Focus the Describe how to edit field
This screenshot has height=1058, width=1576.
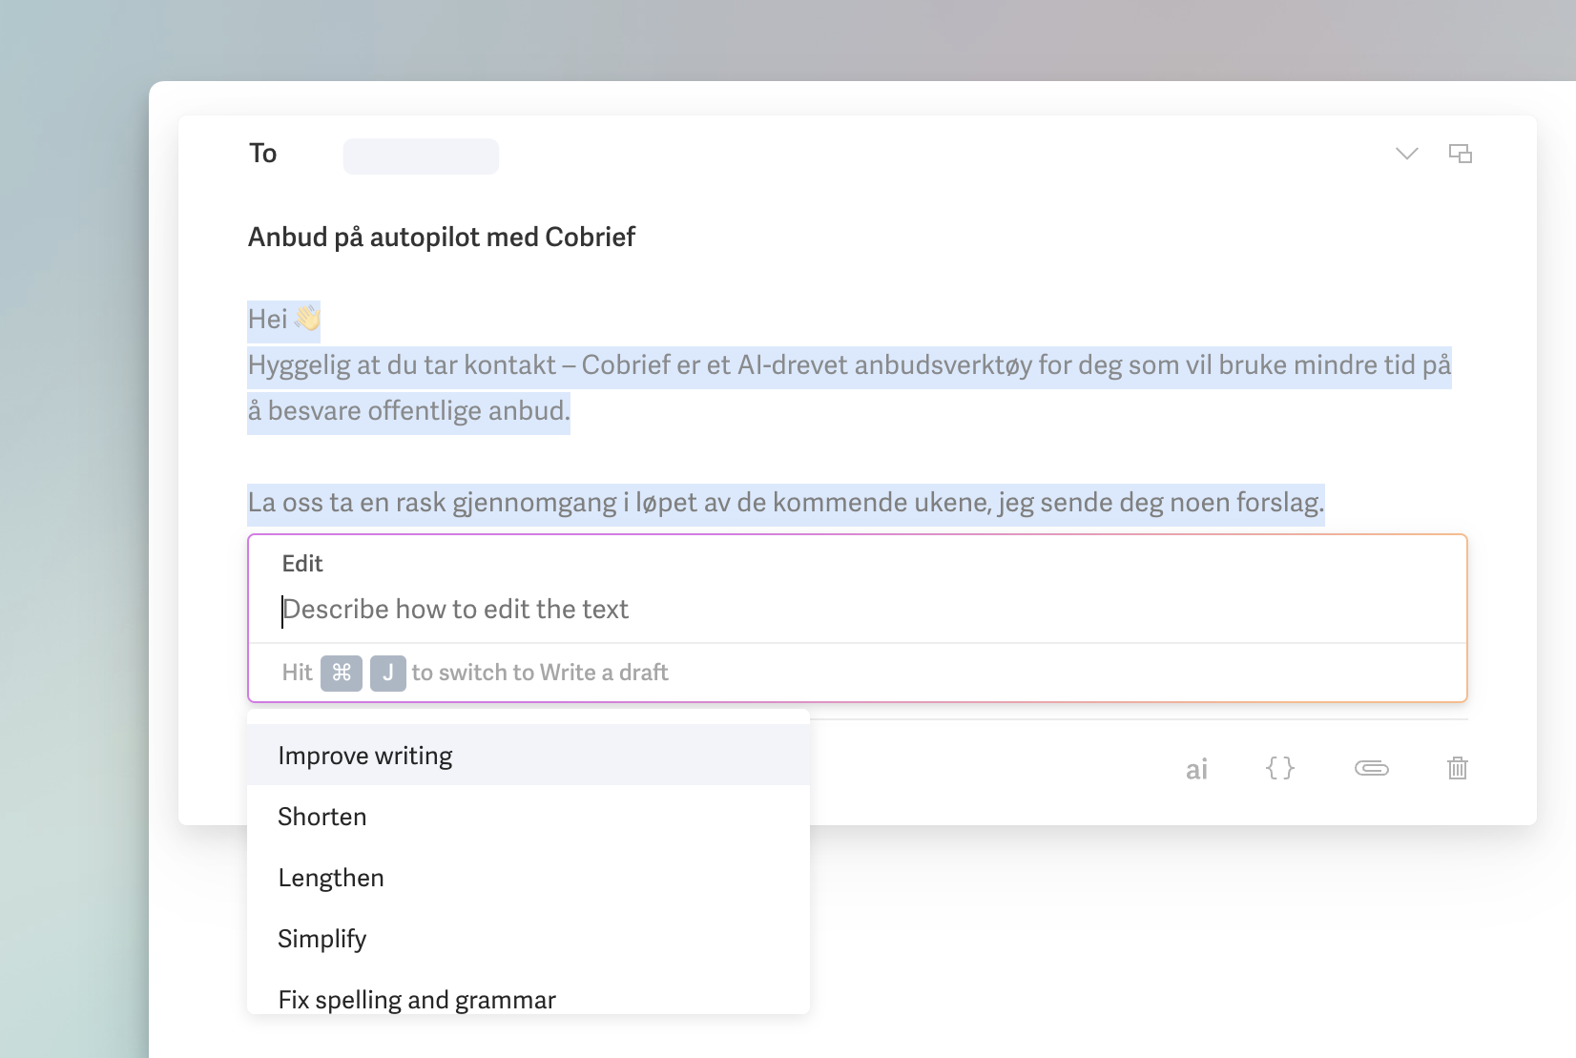click(763, 610)
